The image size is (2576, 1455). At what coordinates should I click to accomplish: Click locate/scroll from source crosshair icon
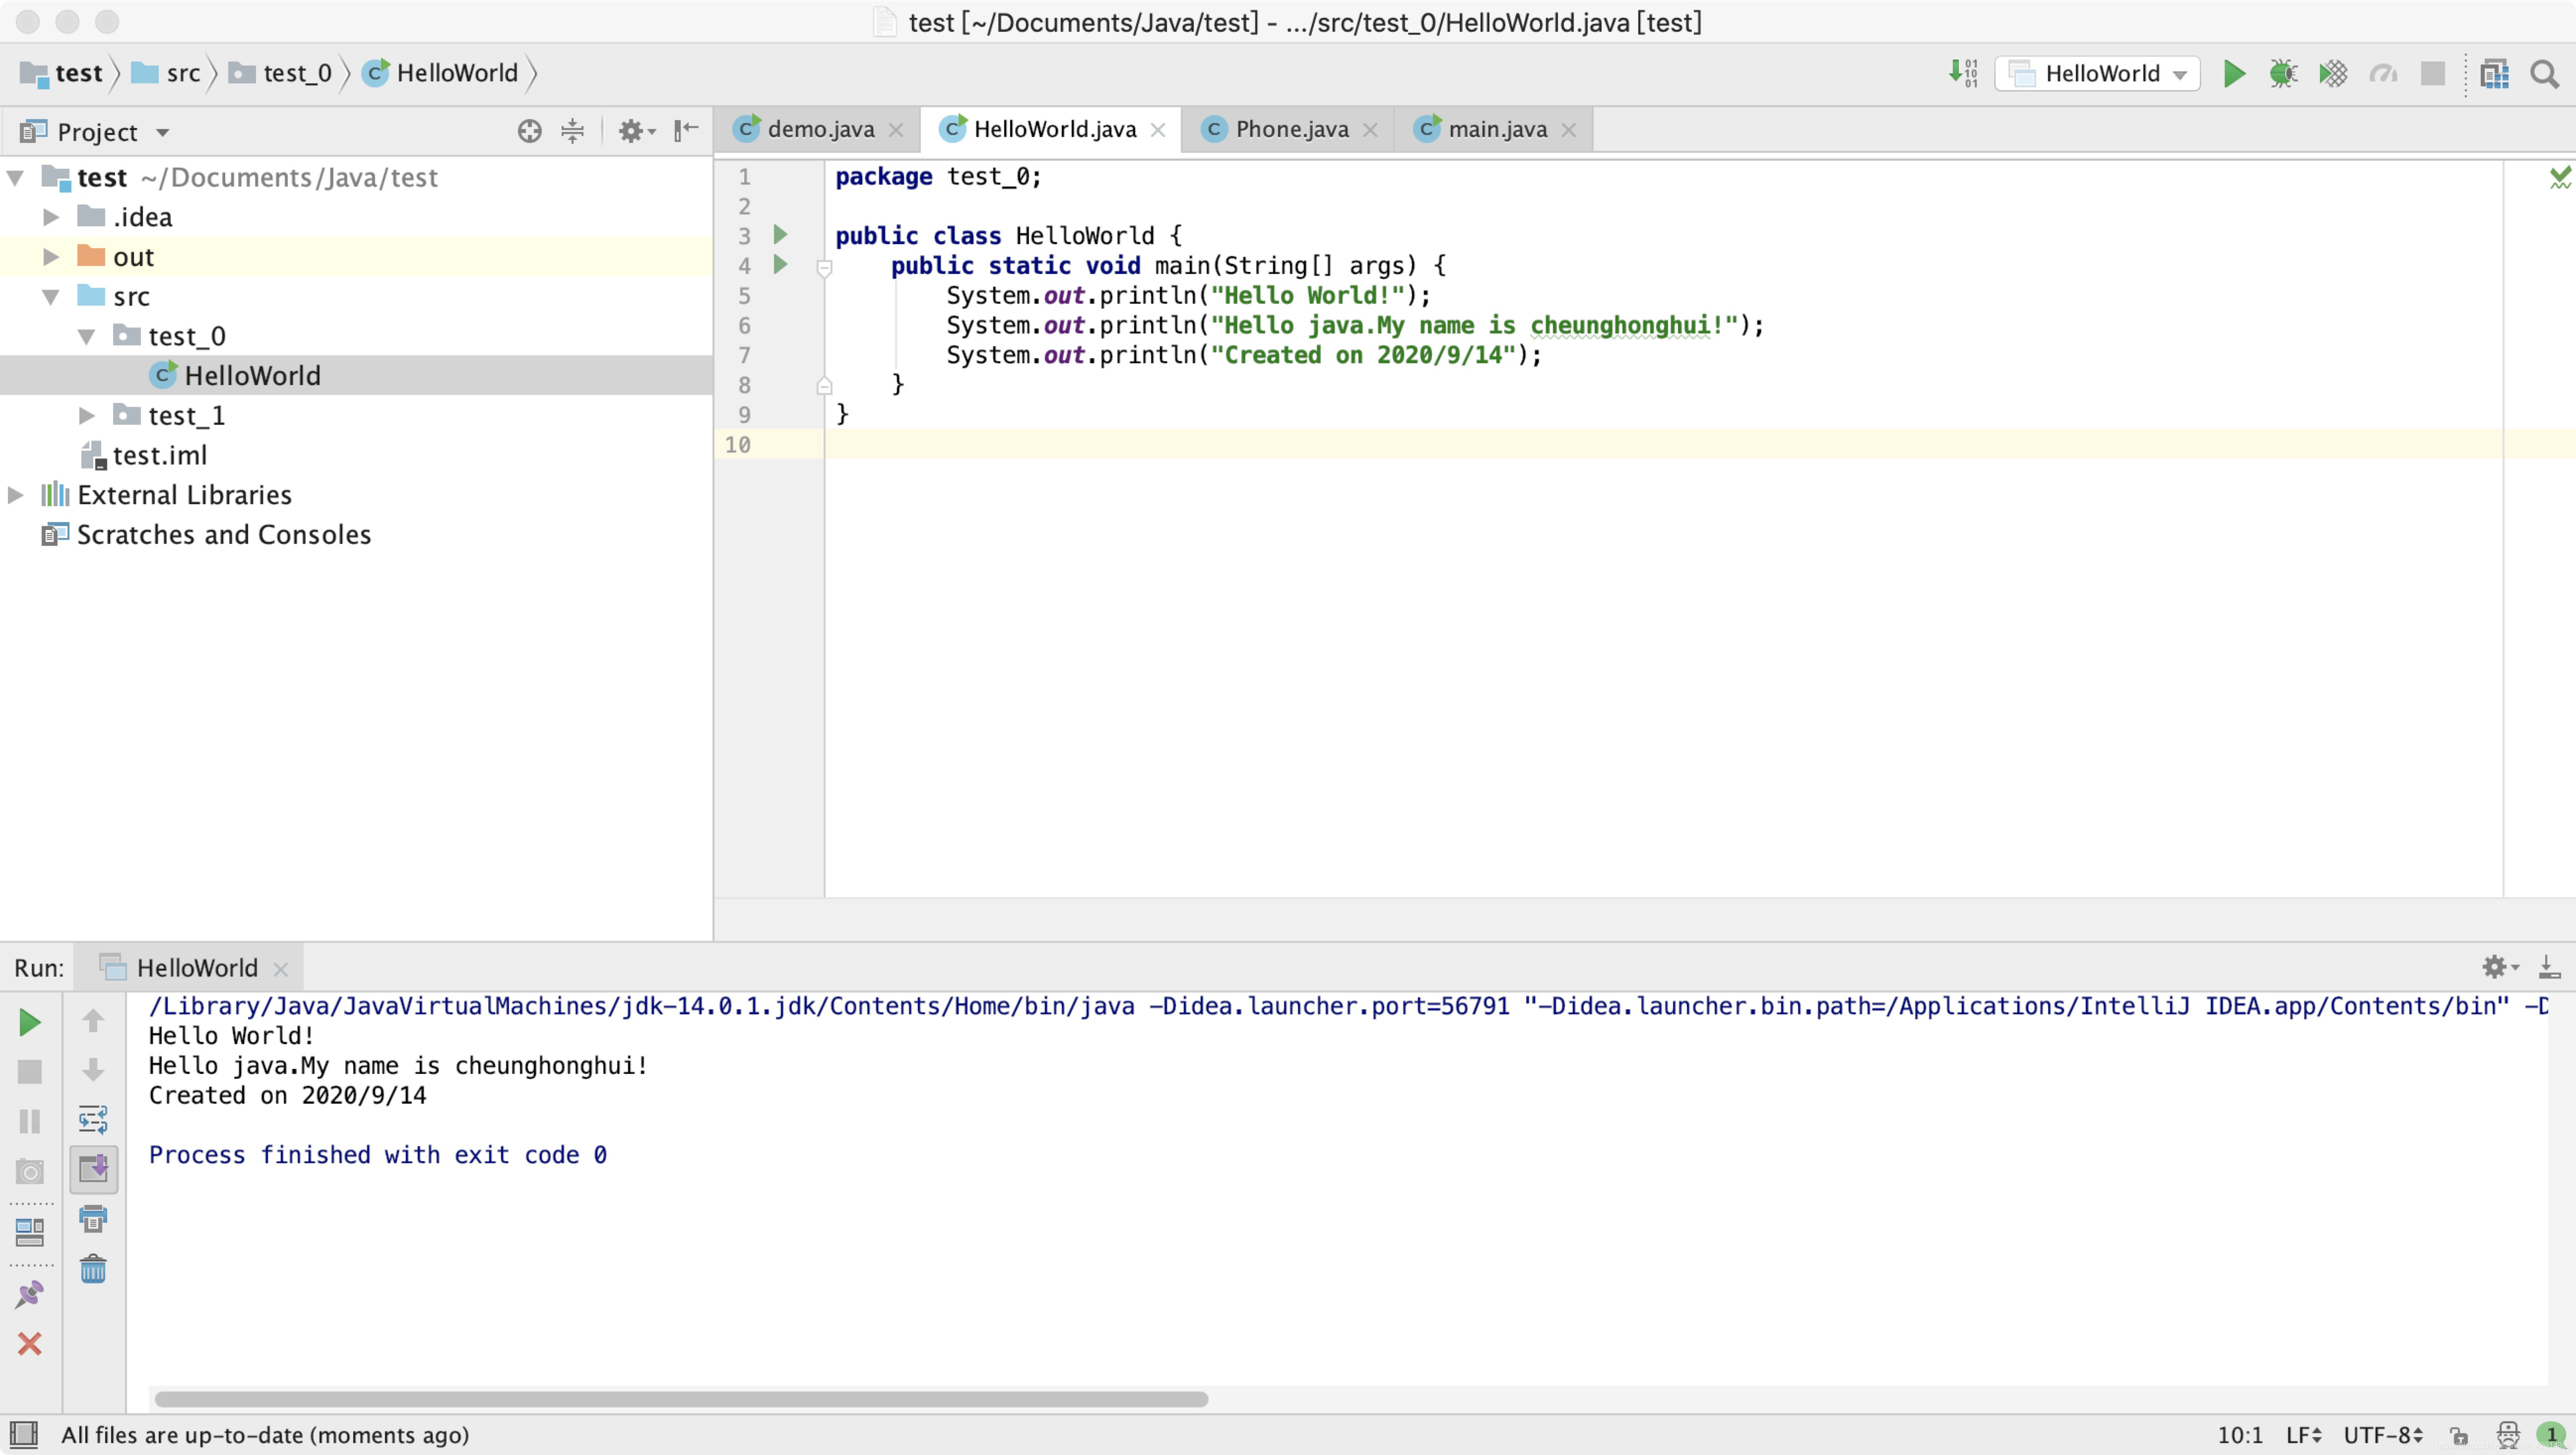[x=529, y=131]
